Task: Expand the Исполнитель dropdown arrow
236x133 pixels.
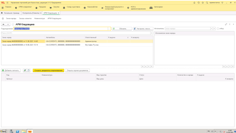Action: pyautogui.click(x=211, y=29)
